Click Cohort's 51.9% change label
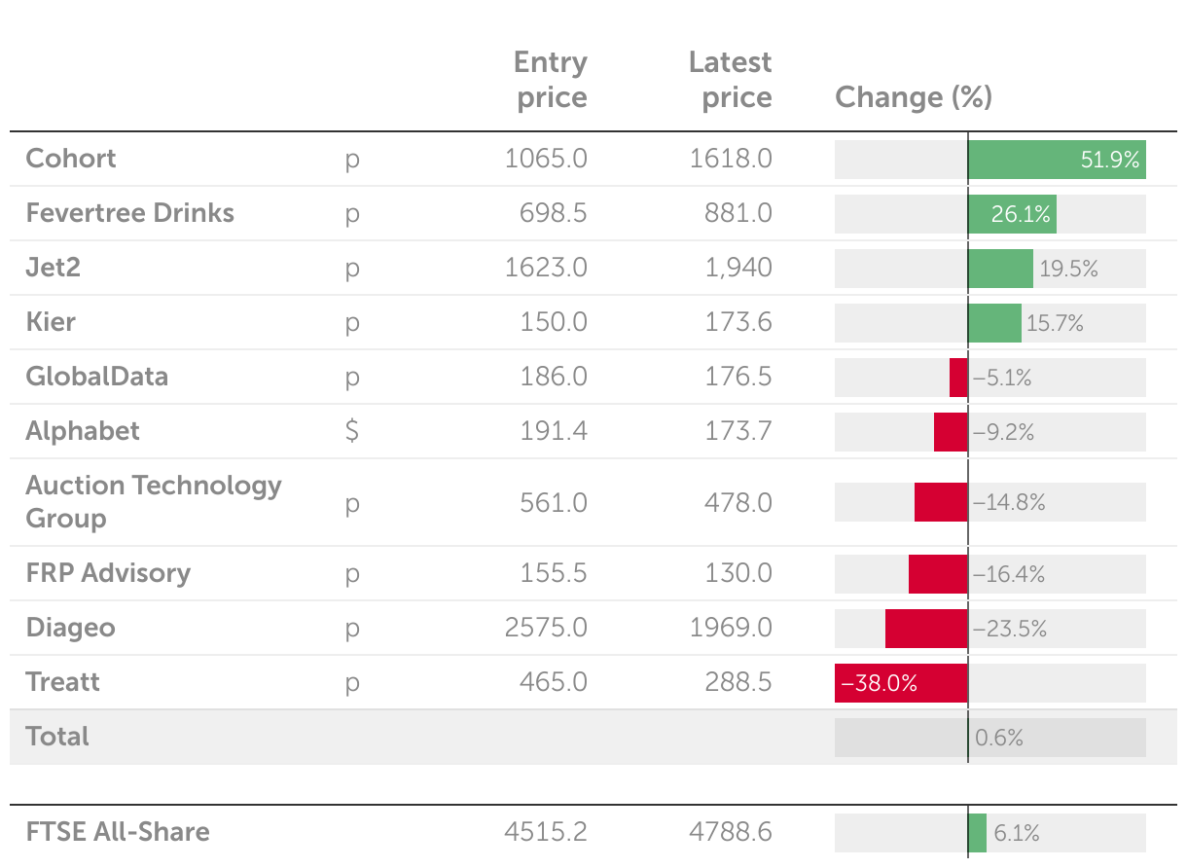 (1110, 160)
